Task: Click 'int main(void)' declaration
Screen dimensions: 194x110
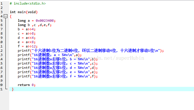Action: (x=24, y=12)
